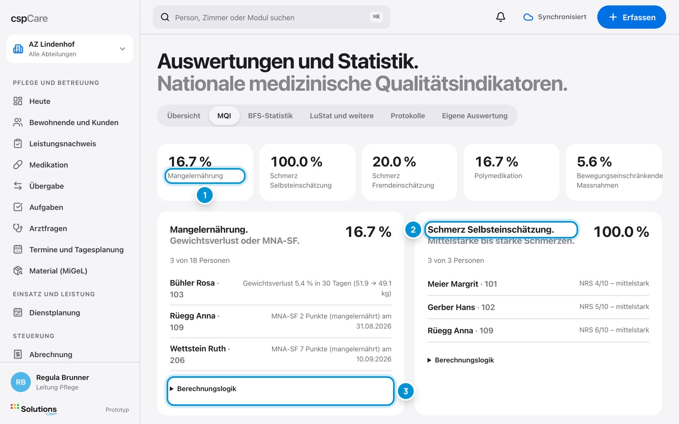The image size is (679, 424).
Task: Open the Schmerz Selbsteinschätzung 100.0 % card
Action: [x=307, y=172]
